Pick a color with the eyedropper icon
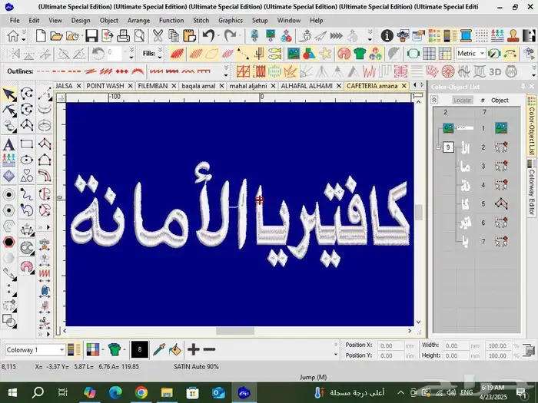 coord(158,349)
